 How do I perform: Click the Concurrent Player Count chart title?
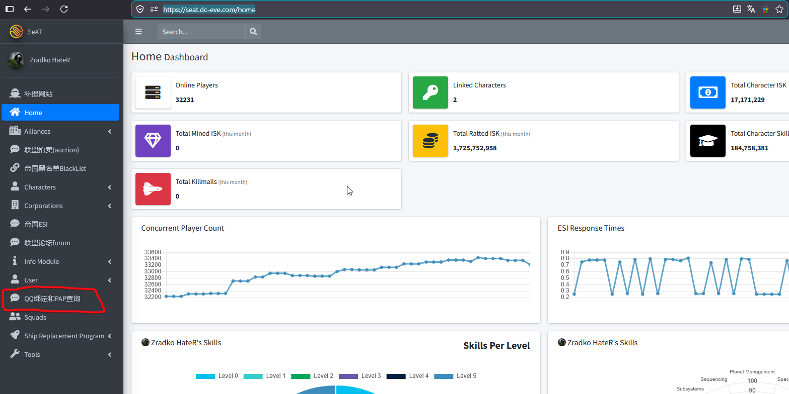[x=183, y=228]
